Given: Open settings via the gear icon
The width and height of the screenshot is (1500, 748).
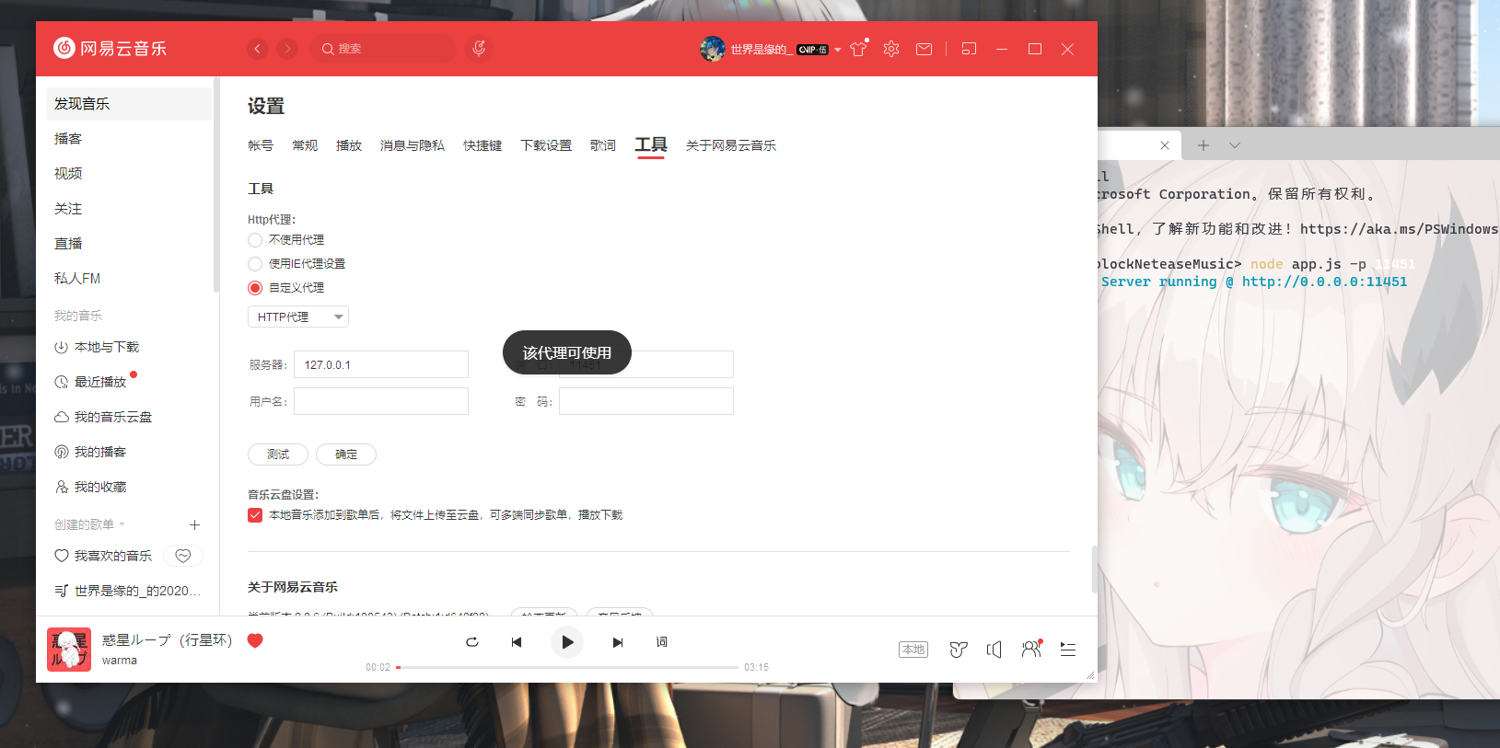Looking at the screenshot, I should pos(890,49).
